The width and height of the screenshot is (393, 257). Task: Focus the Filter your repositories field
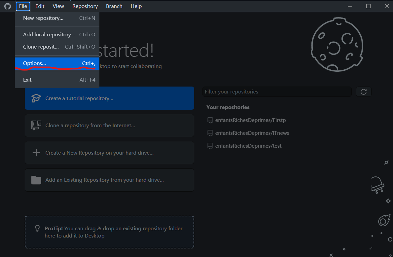(x=277, y=92)
